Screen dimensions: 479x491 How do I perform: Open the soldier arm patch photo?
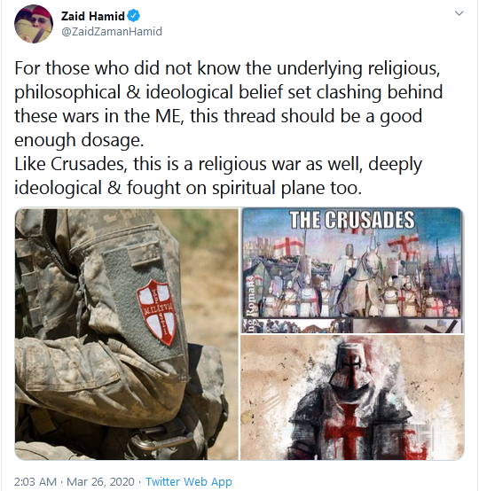point(127,334)
